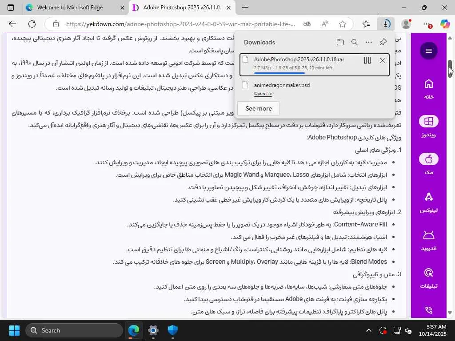
Task: Open the Windows Start menu
Action: 14,330
